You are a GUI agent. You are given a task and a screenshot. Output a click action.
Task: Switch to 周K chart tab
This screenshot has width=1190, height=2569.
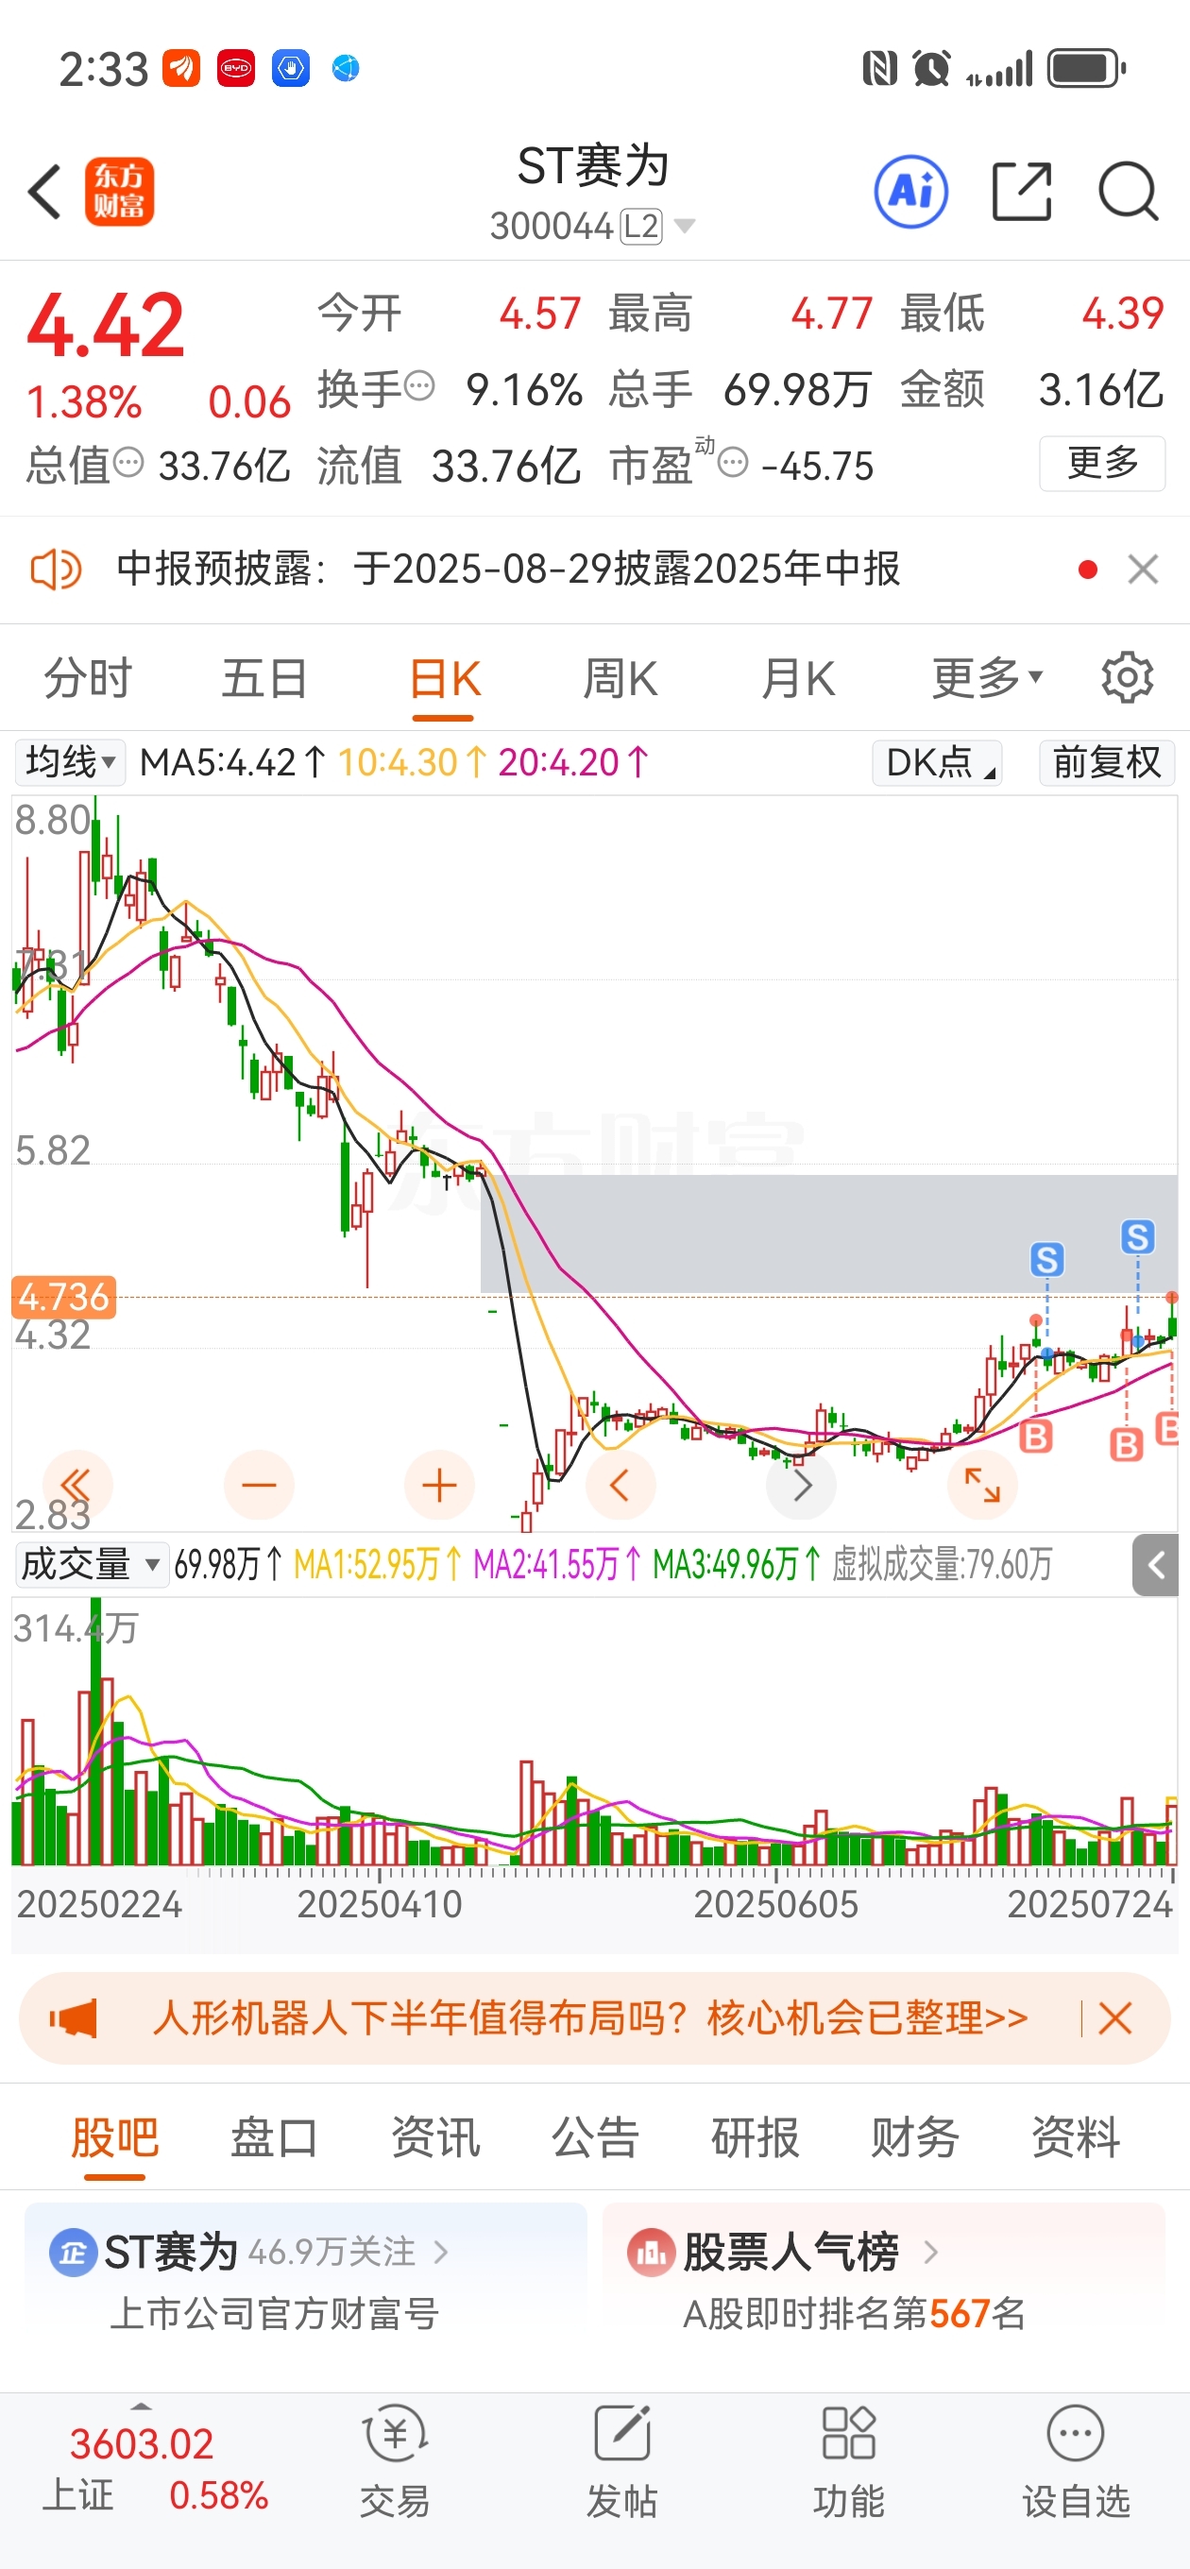point(620,678)
